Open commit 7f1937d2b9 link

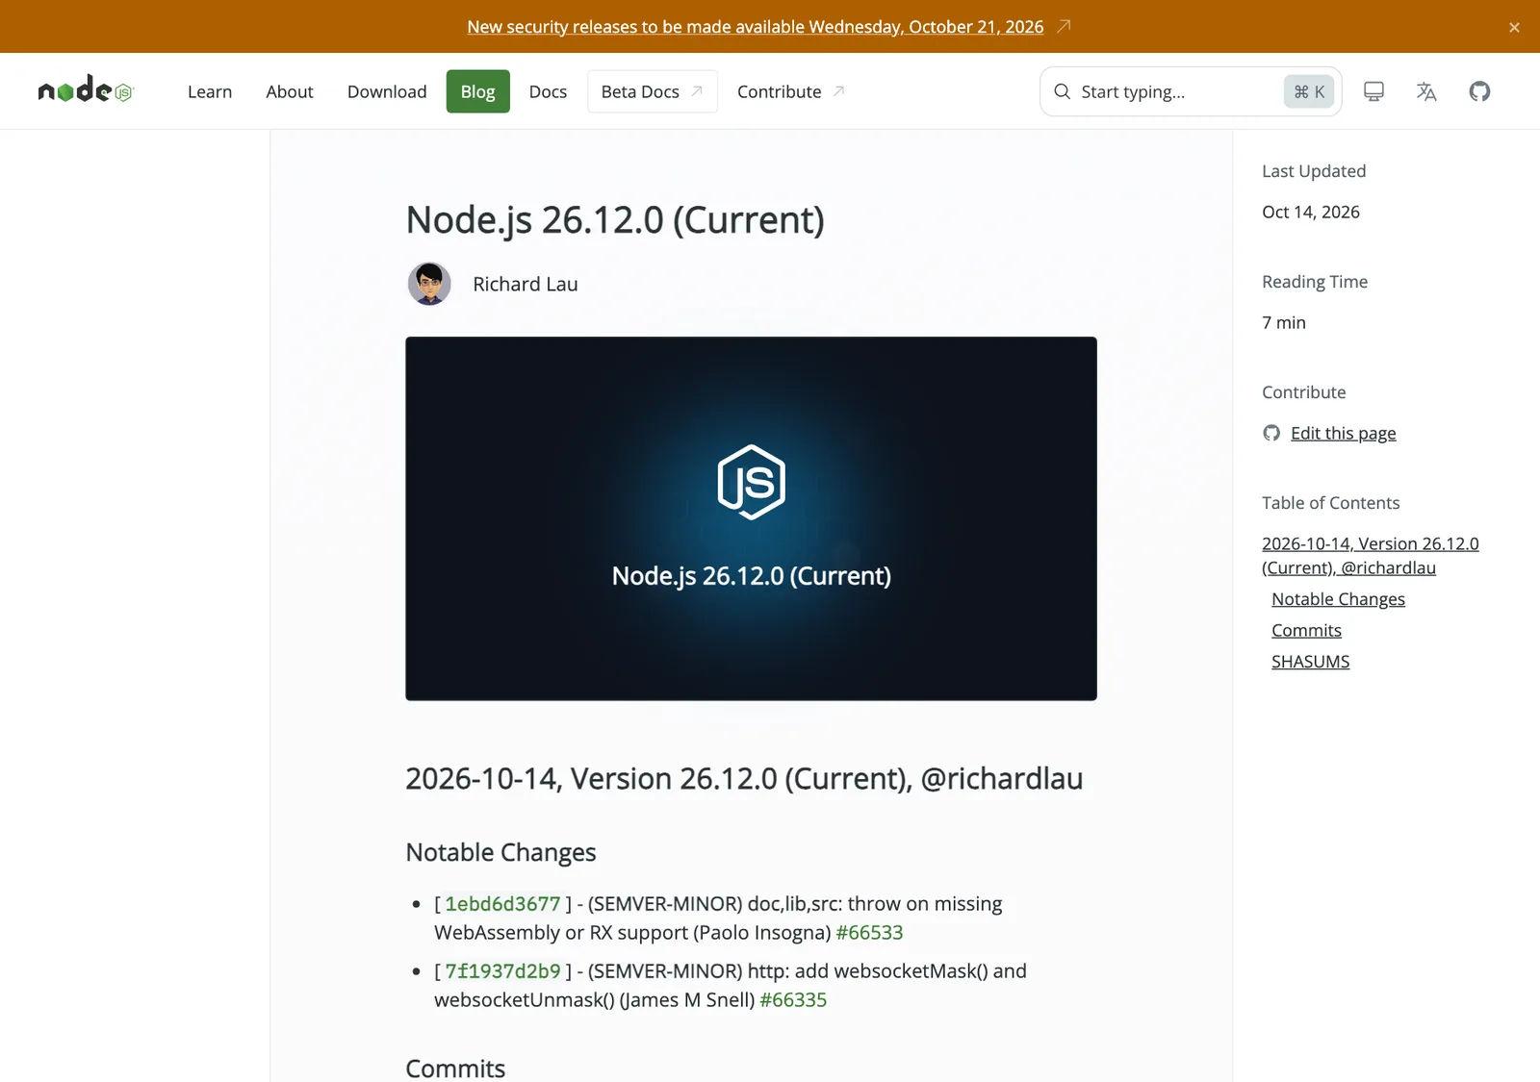(502, 971)
